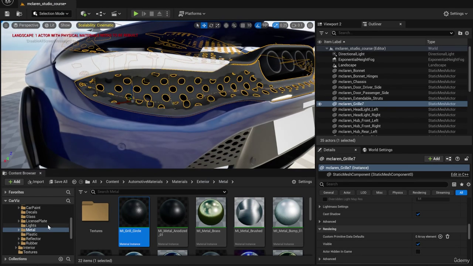Open the viewport Show menu
This screenshot has width=473, height=266.
(65, 25)
